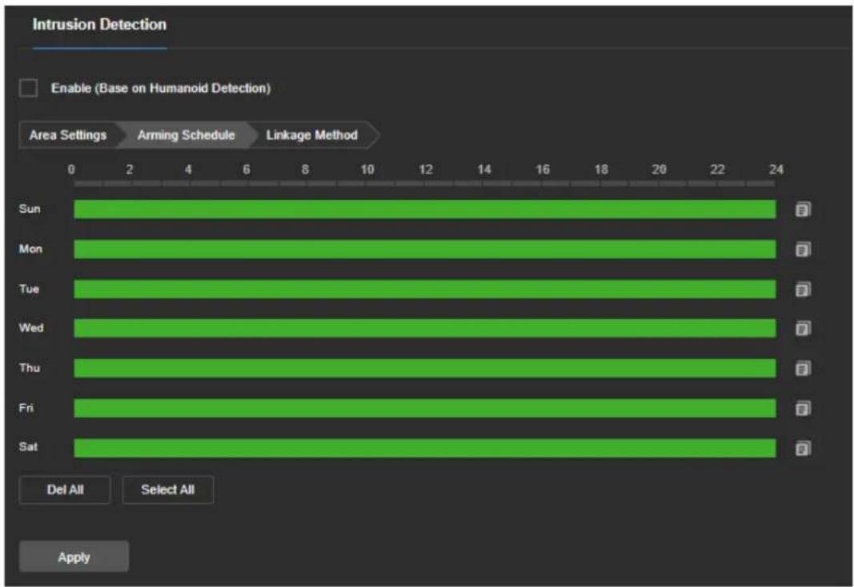The width and height of the screenshot is (854, 587).
Task: Click the Tue day label
Action: (29, 289)
